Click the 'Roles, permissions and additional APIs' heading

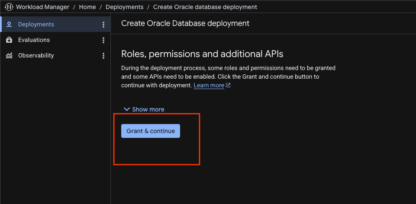(202, 54)
